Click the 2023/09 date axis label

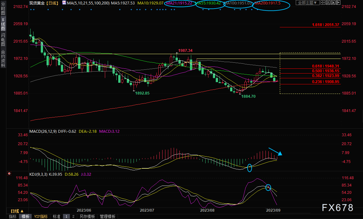pos(273,210)
